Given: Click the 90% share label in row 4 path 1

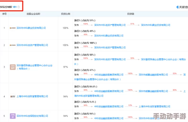Looking at the screenshot, I should [x=175, y=90].
